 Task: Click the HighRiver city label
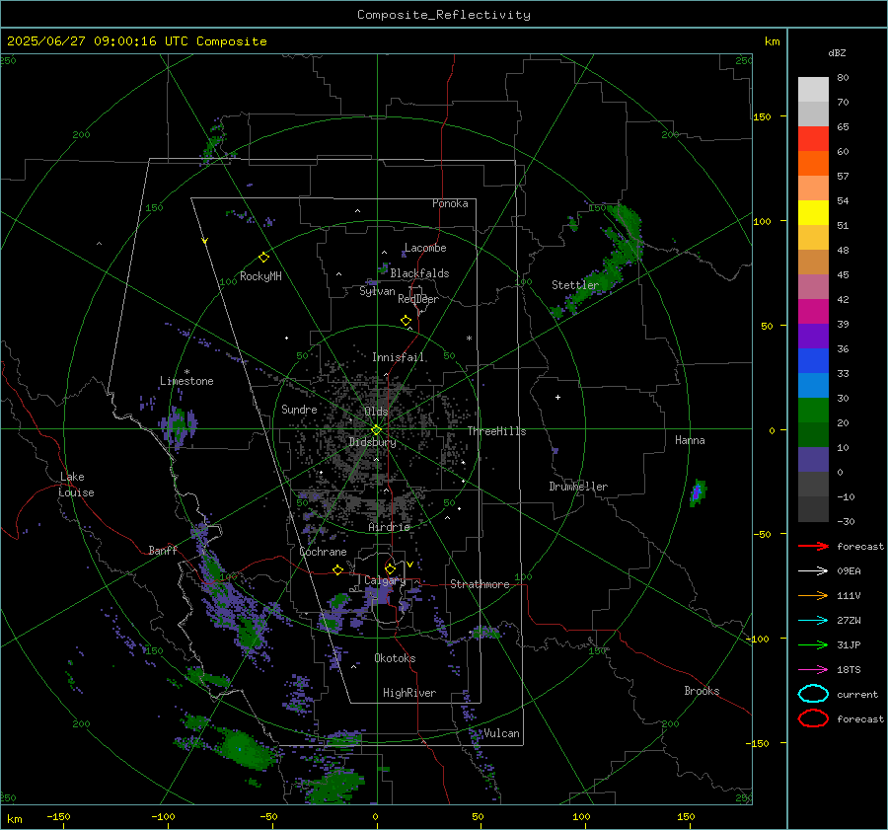coord(409,693)
